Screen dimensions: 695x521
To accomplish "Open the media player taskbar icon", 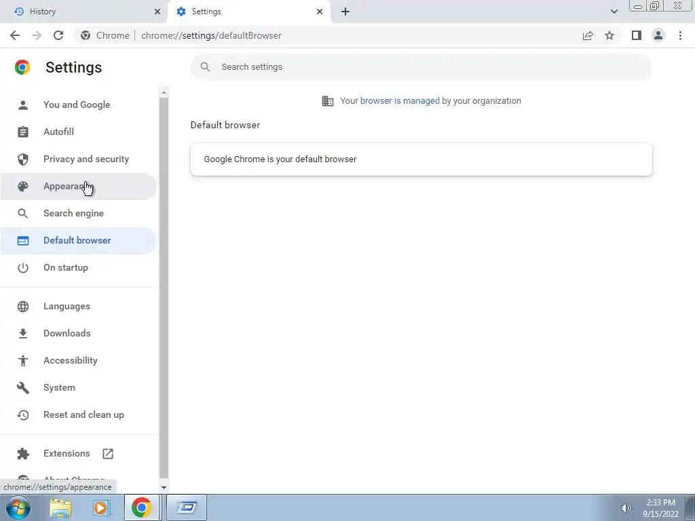I will tap(101, 507).
